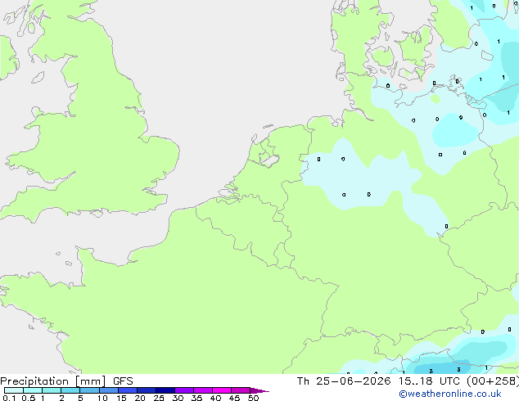Click the 10–15 mm legend swatch

coord(109,390)
